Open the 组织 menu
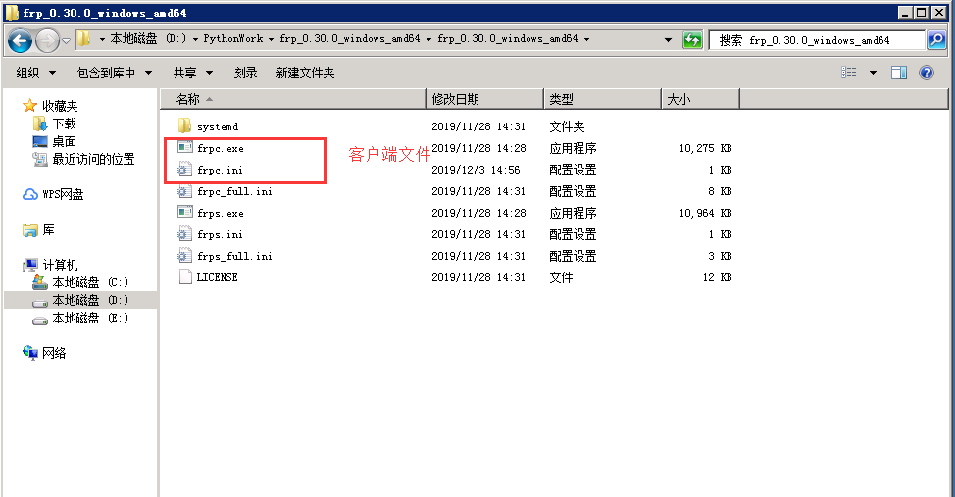This screenshot has width=955, height=497. click(x=36, y=73)
